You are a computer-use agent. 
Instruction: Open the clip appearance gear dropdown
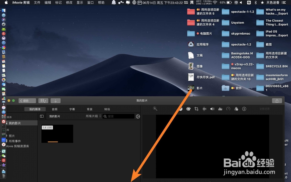pyautogui.click(x=138, y=116)
